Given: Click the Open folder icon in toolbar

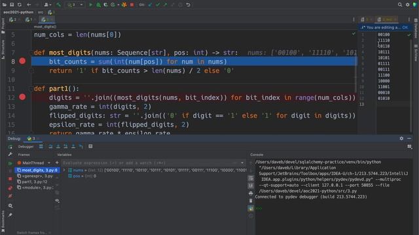Looking at the screenshot, I should tap(5, 5).
